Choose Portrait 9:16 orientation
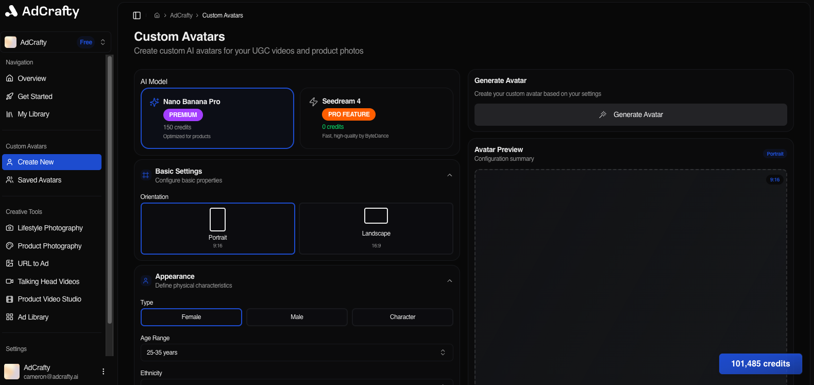Viewport: 814px width, 385px height. pos(218,228)
